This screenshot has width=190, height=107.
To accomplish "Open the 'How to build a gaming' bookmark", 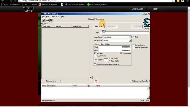I will [48, 4].
